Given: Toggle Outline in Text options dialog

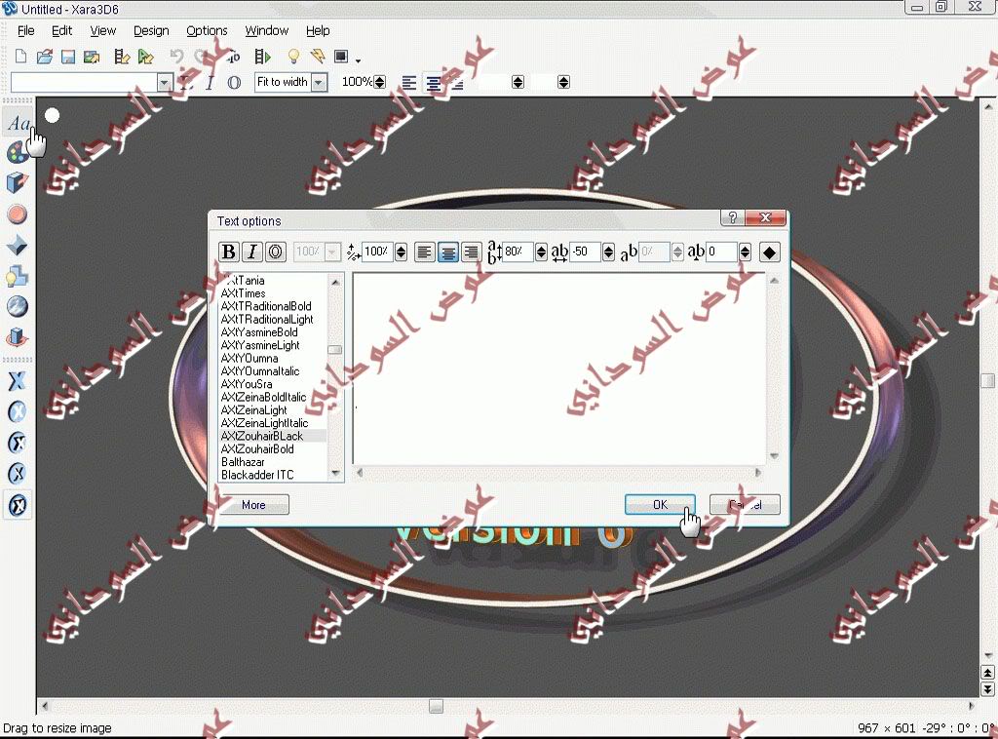Looking at the screenshot, I should pos(276,253).
